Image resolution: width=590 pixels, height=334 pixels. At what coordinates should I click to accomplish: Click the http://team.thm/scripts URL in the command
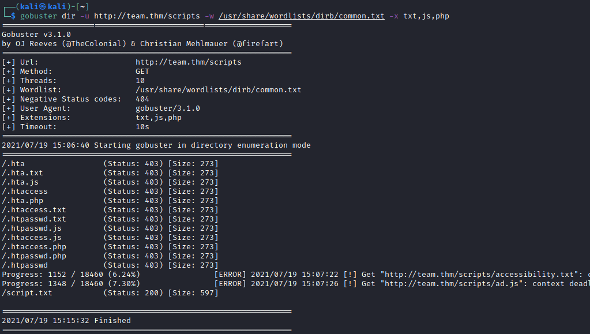pos(146,16)
